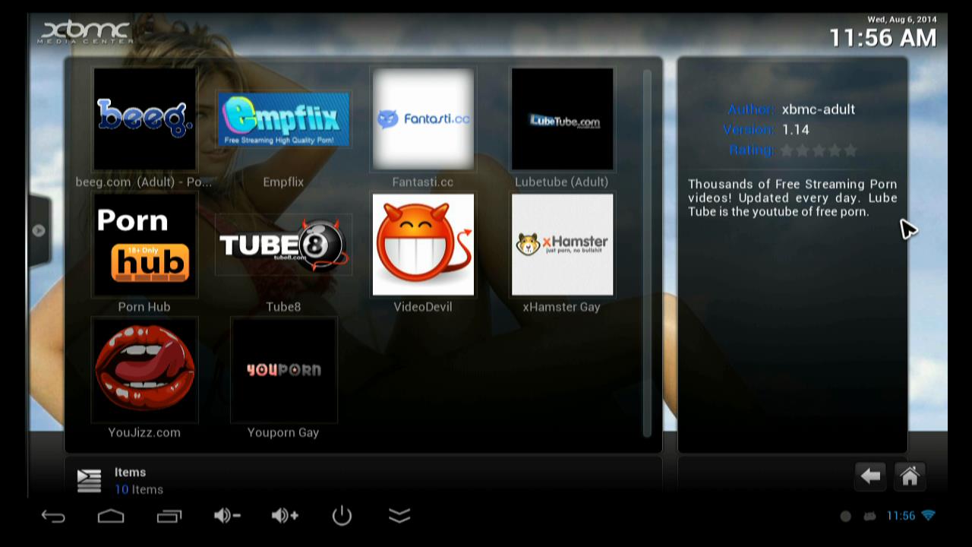Image resolution: width=972 pixels, height=547 pixels.
Task: Click the version value "1.14"
Action: coord(796,130)
